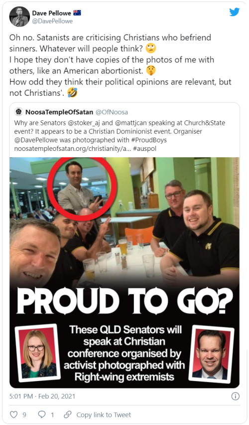Viewport: 249px width, 425px height.
Task: Open the 5:01 PM Feb 20, 2021 timestamp
Action: pos(42,396)
